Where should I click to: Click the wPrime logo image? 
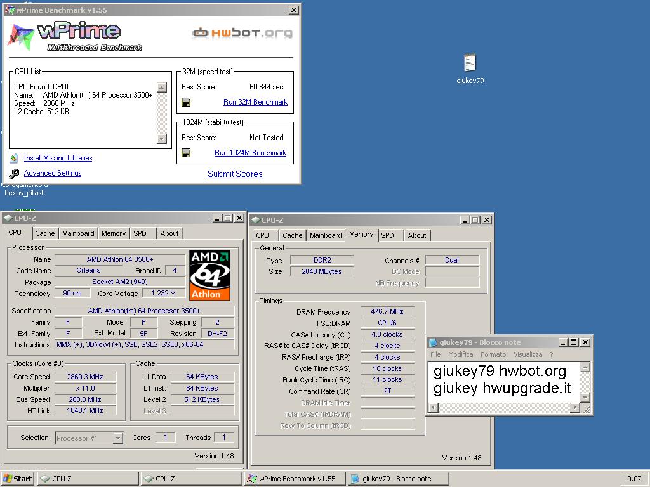tap(75, 36)
